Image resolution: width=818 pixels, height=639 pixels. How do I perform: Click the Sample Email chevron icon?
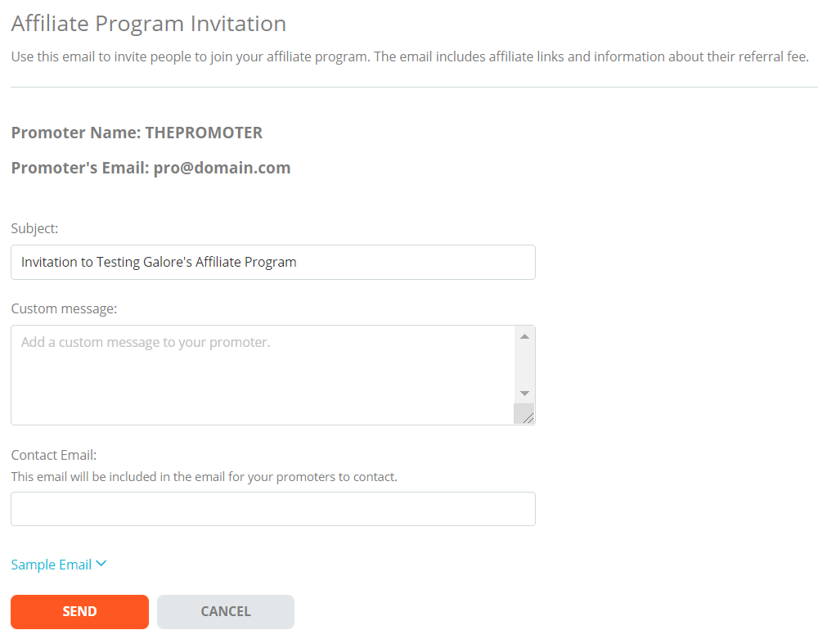pos(101,564)
